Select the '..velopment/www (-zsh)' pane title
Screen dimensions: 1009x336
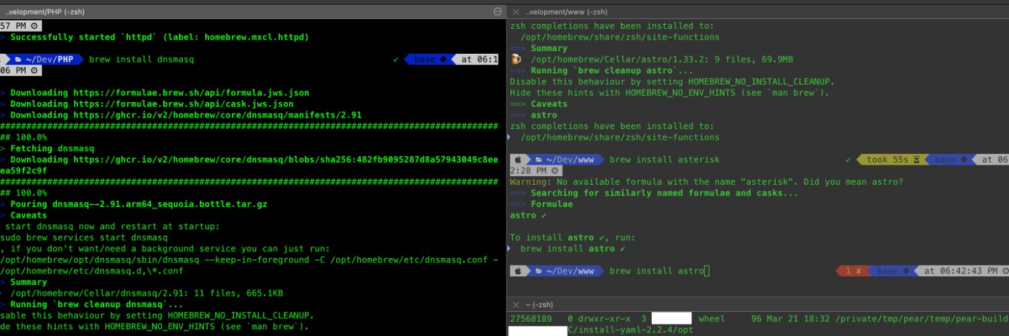pos(567,12)
